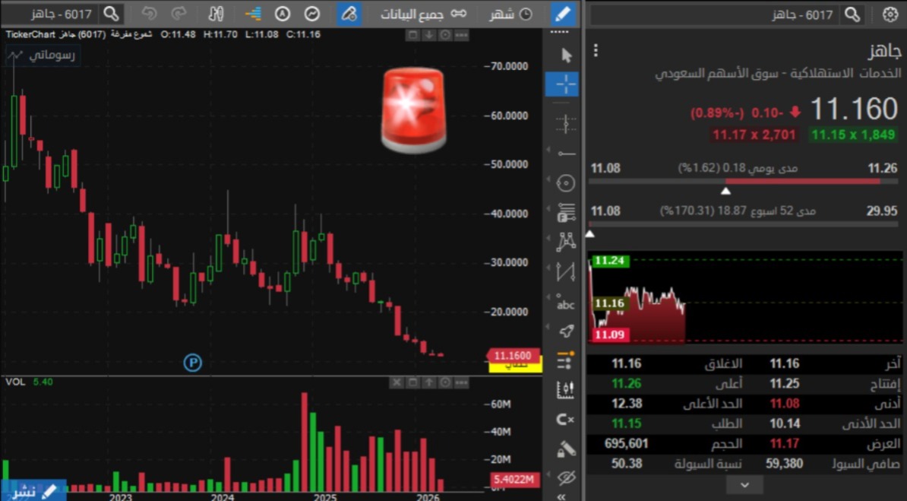Expand the Fibonacci tool submenu arrow
This screenshot has height=501, width=907.
(x=548, y=209)
